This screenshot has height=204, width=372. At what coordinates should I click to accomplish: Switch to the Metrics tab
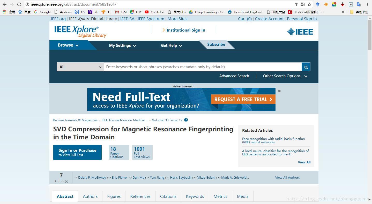(220, 196)
